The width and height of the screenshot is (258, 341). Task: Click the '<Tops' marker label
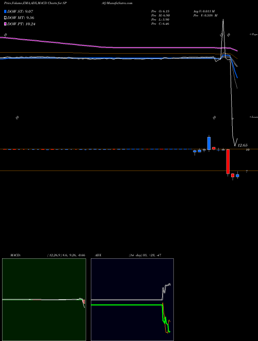point(254,35)
